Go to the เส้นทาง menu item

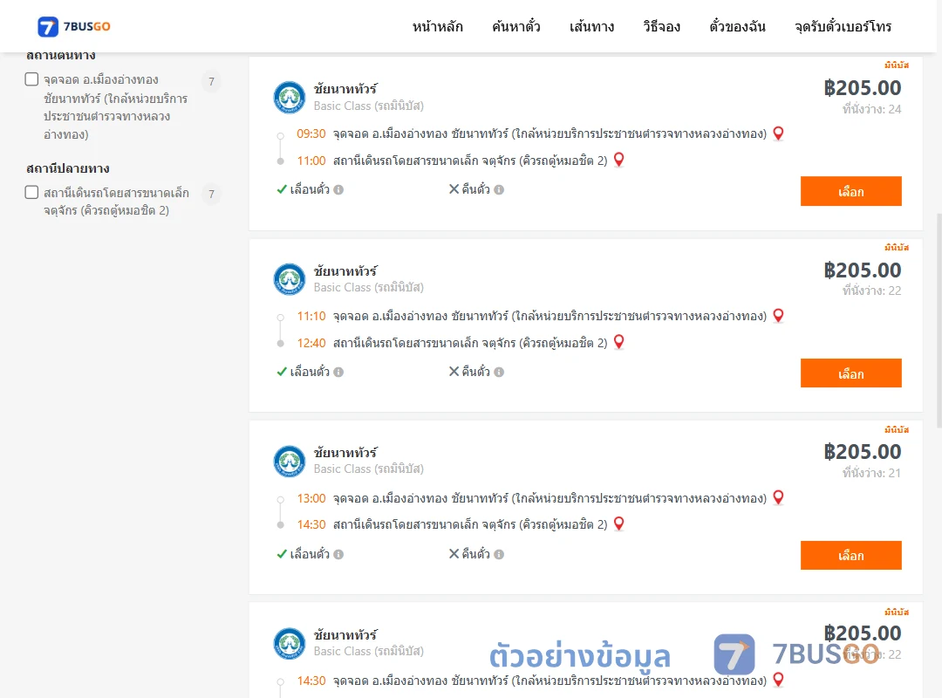pyautogui.click(x=591, y=26)
